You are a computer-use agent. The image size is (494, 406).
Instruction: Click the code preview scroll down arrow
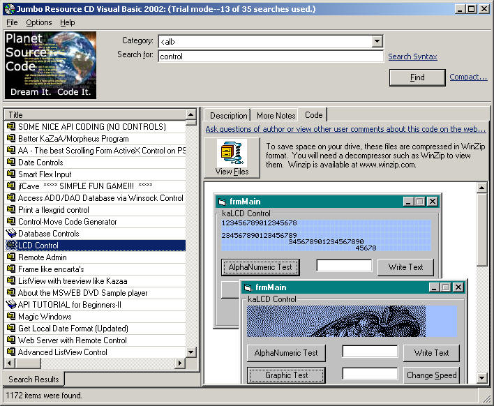(481, 377)
